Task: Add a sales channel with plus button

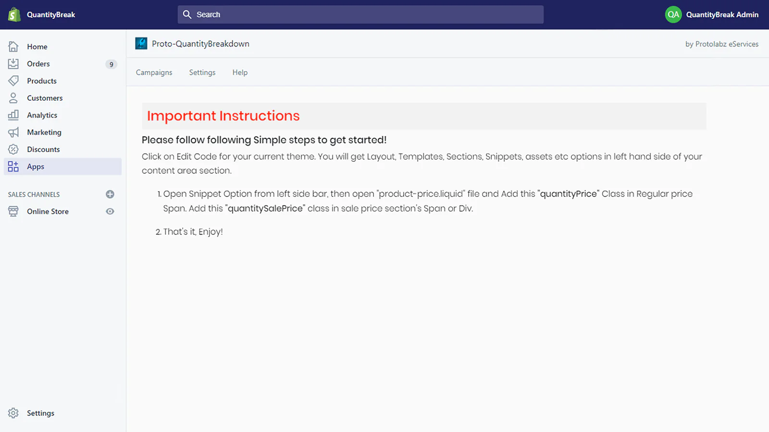Action: point(110,194)
